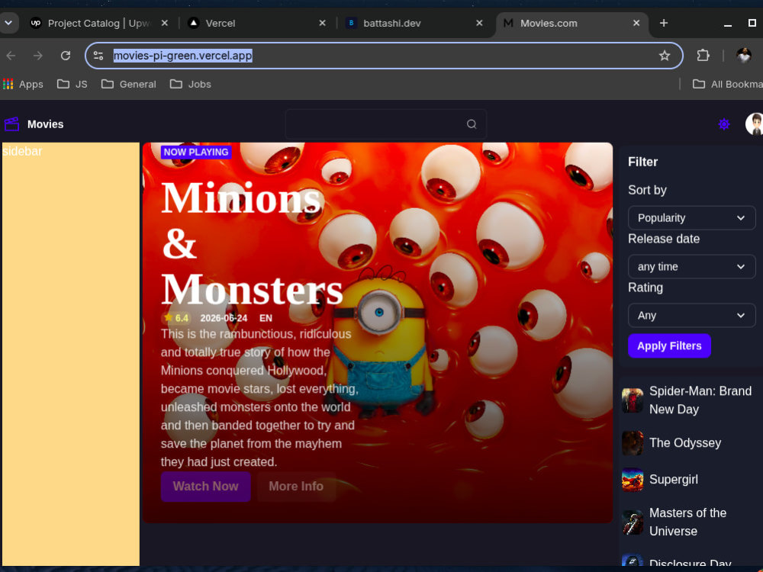The height and width of the screenshot is (572, 763).
Task: Click the address bar URL
Action: coord(182,56)
